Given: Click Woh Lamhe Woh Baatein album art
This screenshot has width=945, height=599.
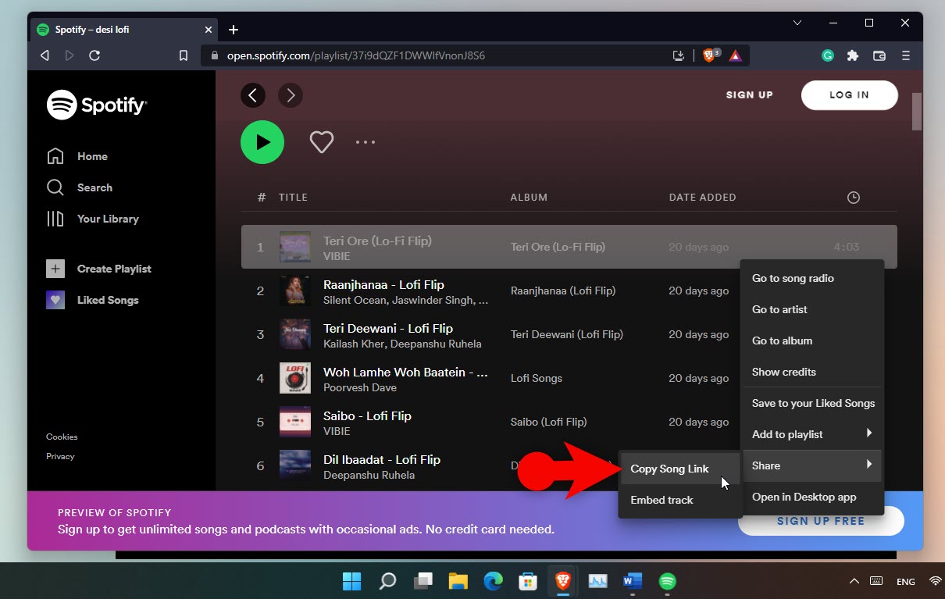Looking at the screenshot, I should pyautogui.click(x=295, y=378).
